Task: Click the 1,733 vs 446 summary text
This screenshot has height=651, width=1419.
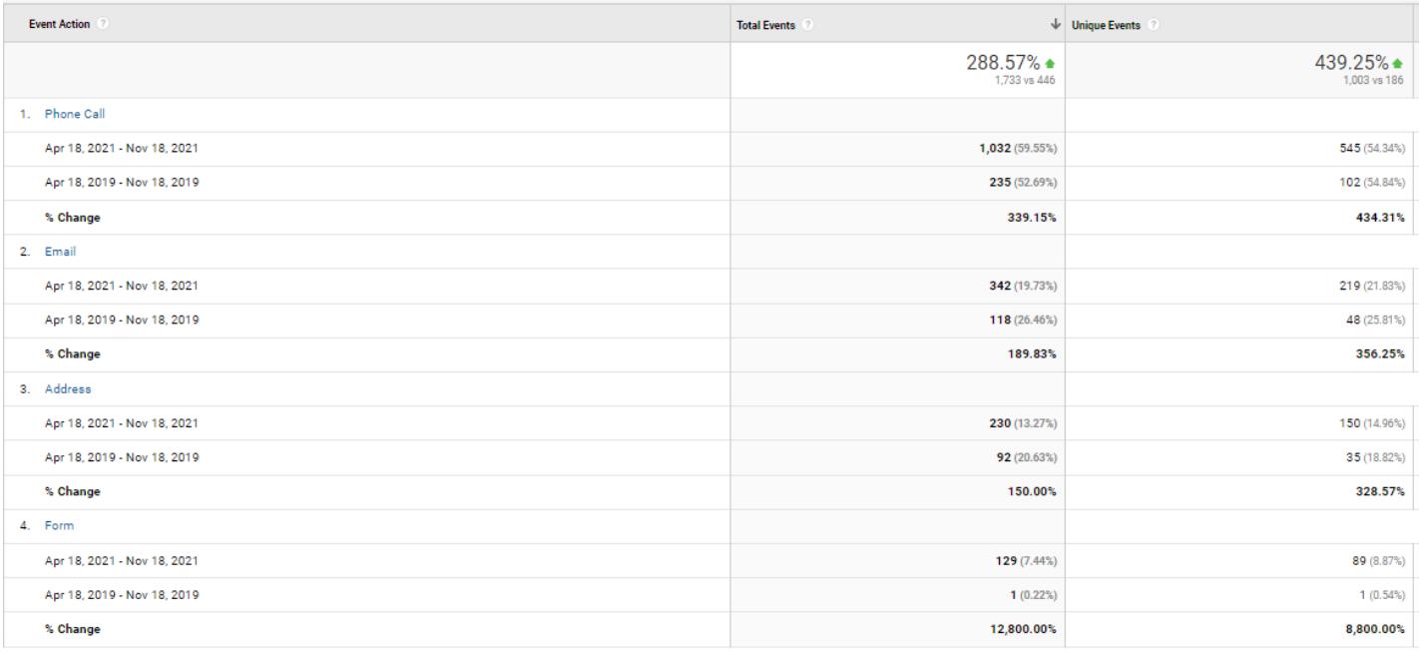Action: click(1028, 81)
